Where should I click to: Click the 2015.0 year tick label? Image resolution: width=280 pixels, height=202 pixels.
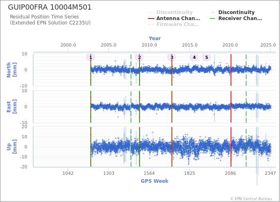(x=190, y=45)
